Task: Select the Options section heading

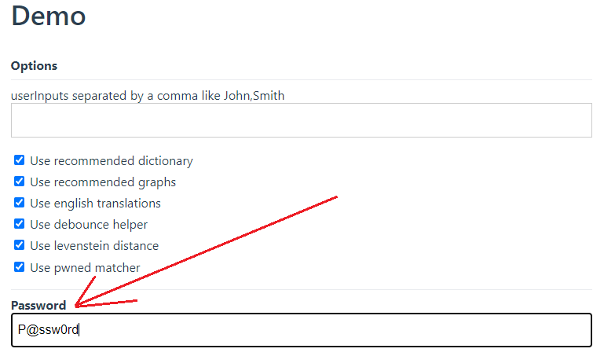Action: (x=34, y=66)
